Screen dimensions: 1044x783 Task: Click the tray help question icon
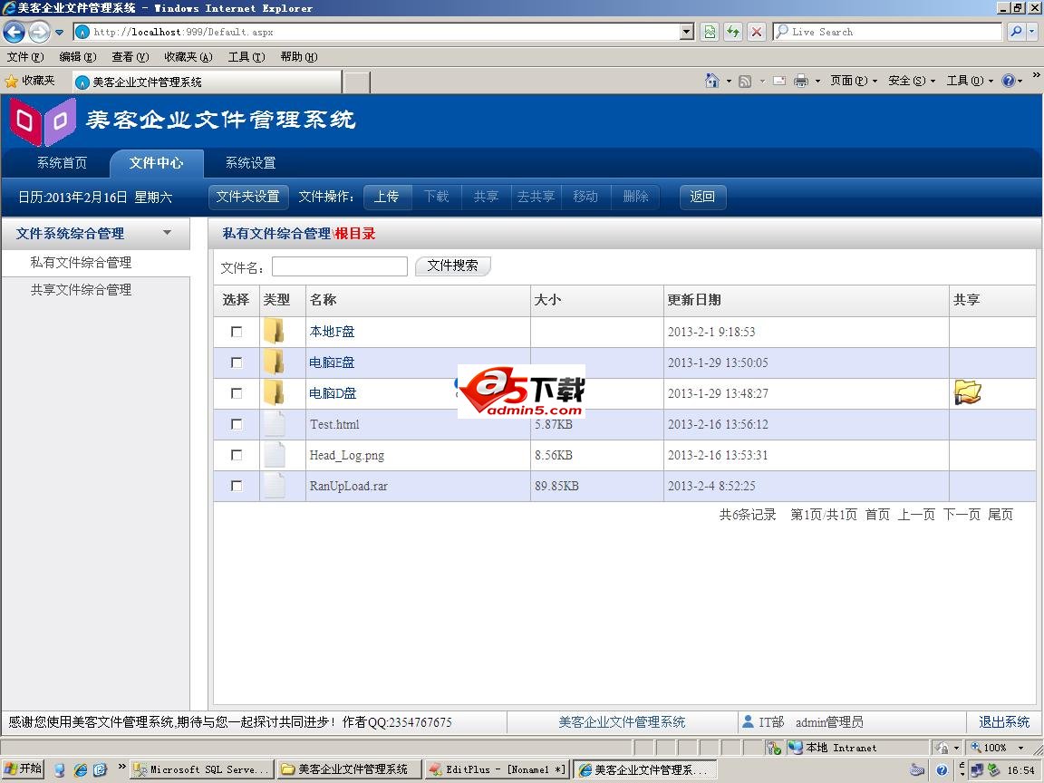point(942,769)
